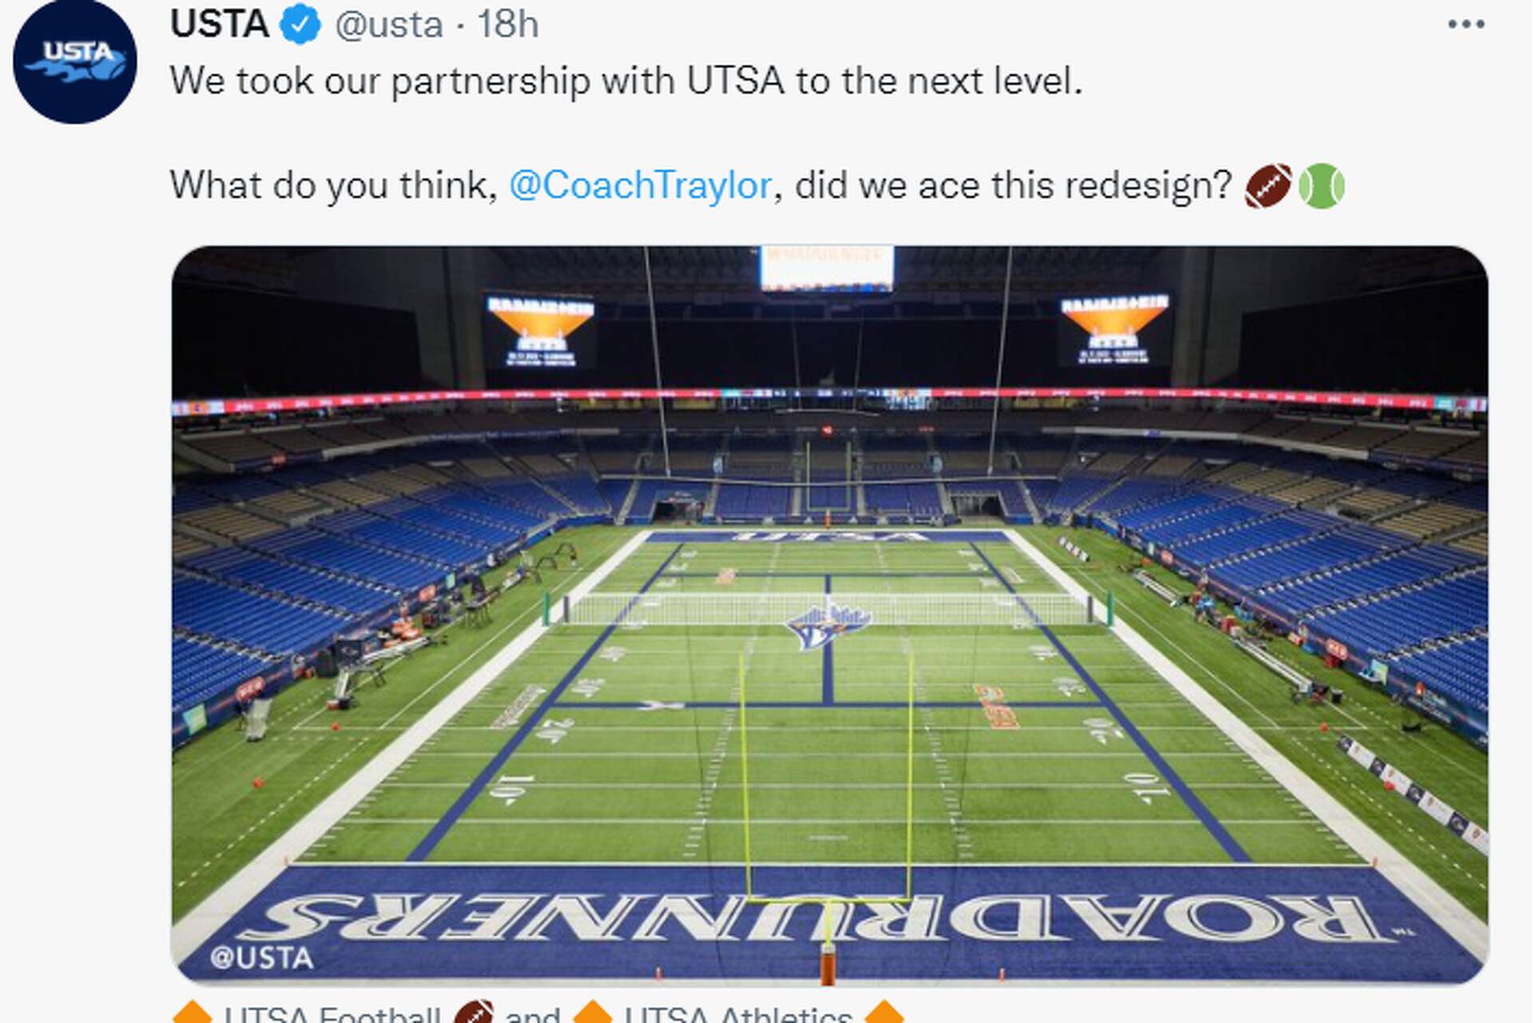Screen dimensions: 1534x1023
Task: Click the 18h tweet timestamp
Action: point(508,25)
